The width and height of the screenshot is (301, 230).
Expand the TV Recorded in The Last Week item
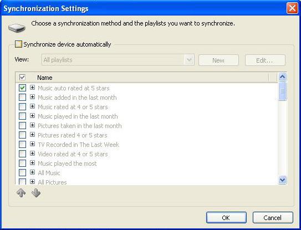coord(33,144)
